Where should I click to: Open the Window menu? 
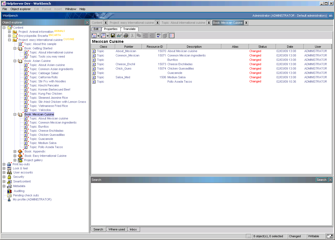pos(70,9)
